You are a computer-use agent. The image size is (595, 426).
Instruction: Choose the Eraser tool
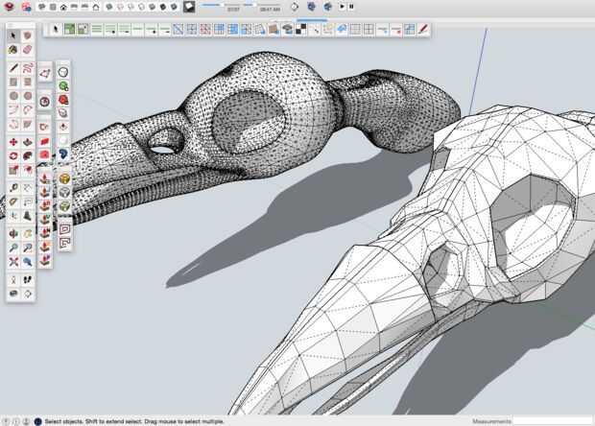coord(28,49)
